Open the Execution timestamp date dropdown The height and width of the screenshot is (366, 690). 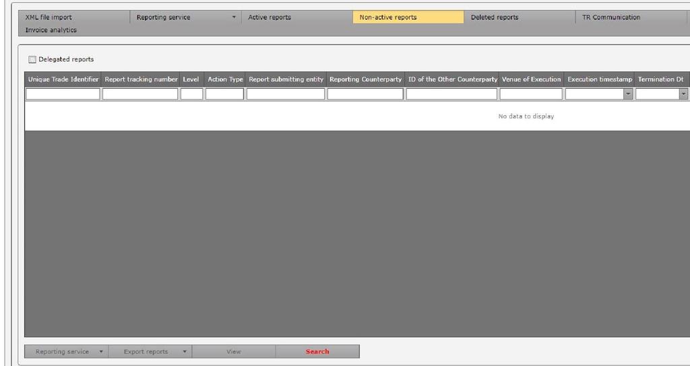coord(628,94)
